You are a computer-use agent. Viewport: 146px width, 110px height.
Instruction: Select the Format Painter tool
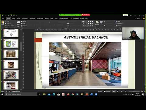[x=10, y=26]
